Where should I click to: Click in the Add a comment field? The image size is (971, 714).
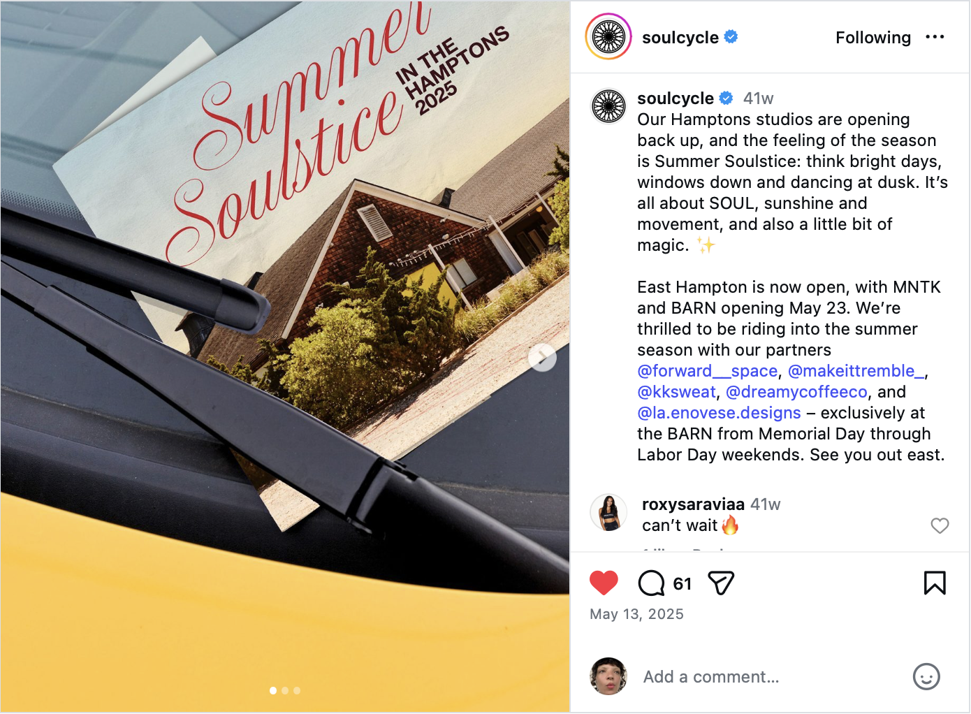(768, 676)
